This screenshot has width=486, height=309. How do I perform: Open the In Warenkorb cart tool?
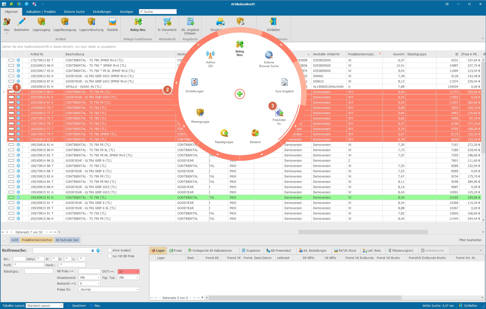[x=167, y=25]
